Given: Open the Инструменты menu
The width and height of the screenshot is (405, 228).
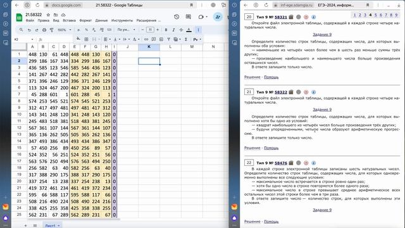Looking at the screenshot, I should tap(122, 20).
